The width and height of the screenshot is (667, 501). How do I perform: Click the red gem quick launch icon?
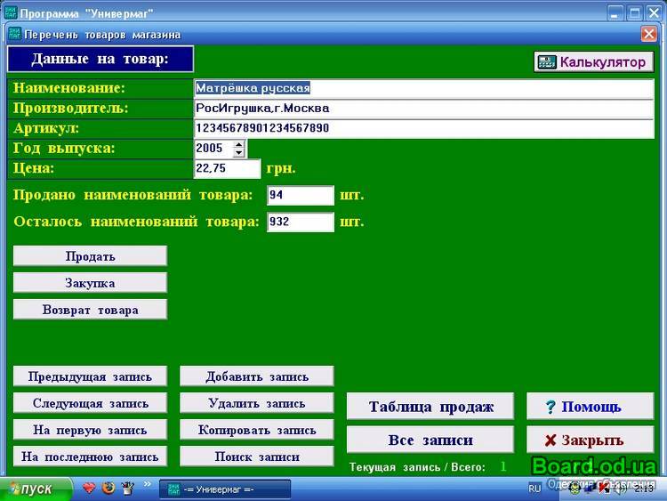[89, 488]
